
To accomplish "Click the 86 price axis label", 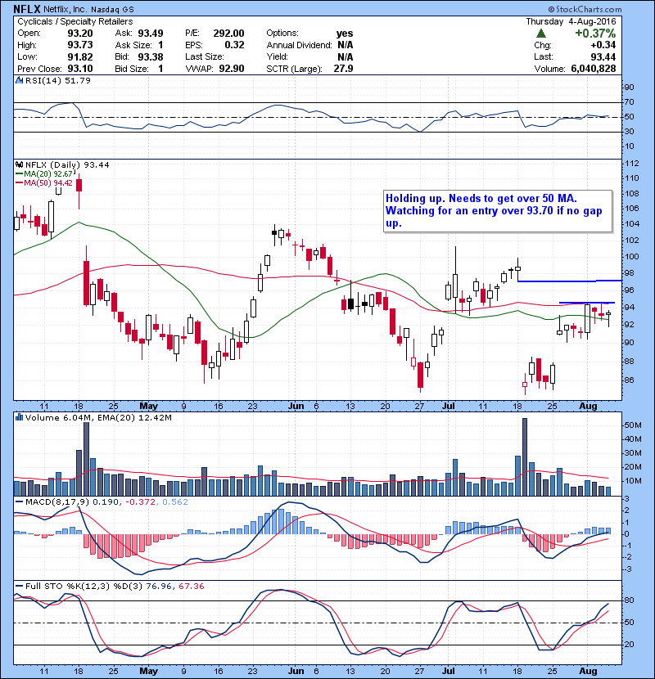I will [x=629, y=380].
